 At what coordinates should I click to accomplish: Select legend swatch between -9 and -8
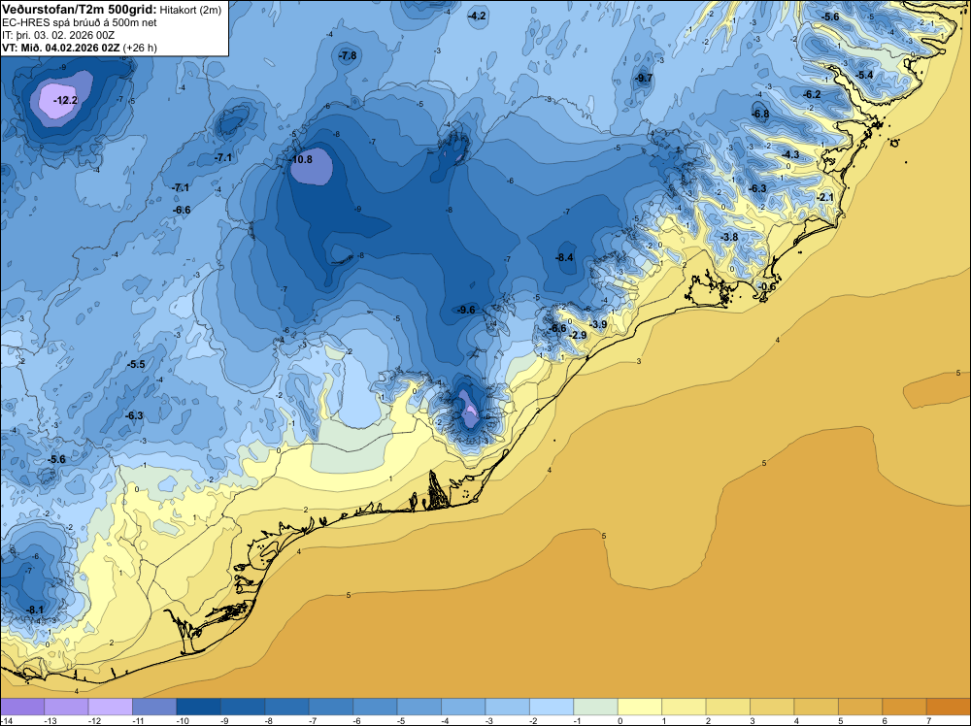coord(243,707)
